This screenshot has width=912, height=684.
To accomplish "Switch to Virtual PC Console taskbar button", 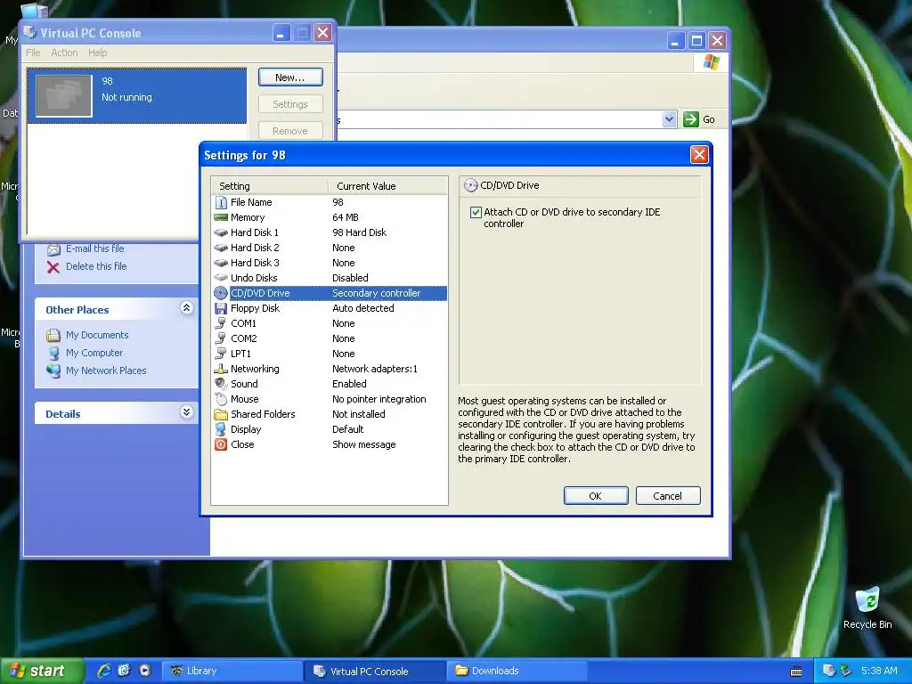I will coord(375,671).
